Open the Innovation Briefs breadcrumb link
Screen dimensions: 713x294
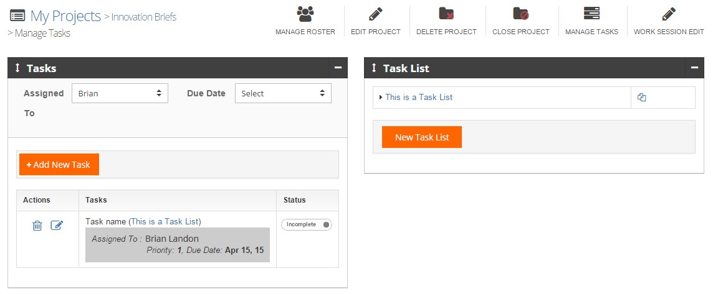pyautogui.click(x=144, y=17)
